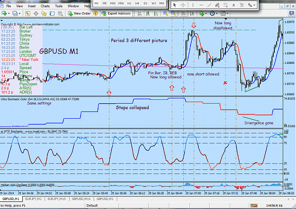The width and height of the screenshot is (296, 209).
Task: Select the W1 timeframe button
Action: tap(153, 3)
